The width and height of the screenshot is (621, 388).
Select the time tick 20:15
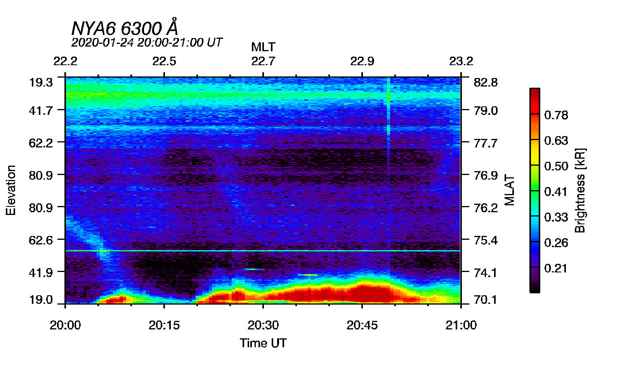click(x=164, y=325)
